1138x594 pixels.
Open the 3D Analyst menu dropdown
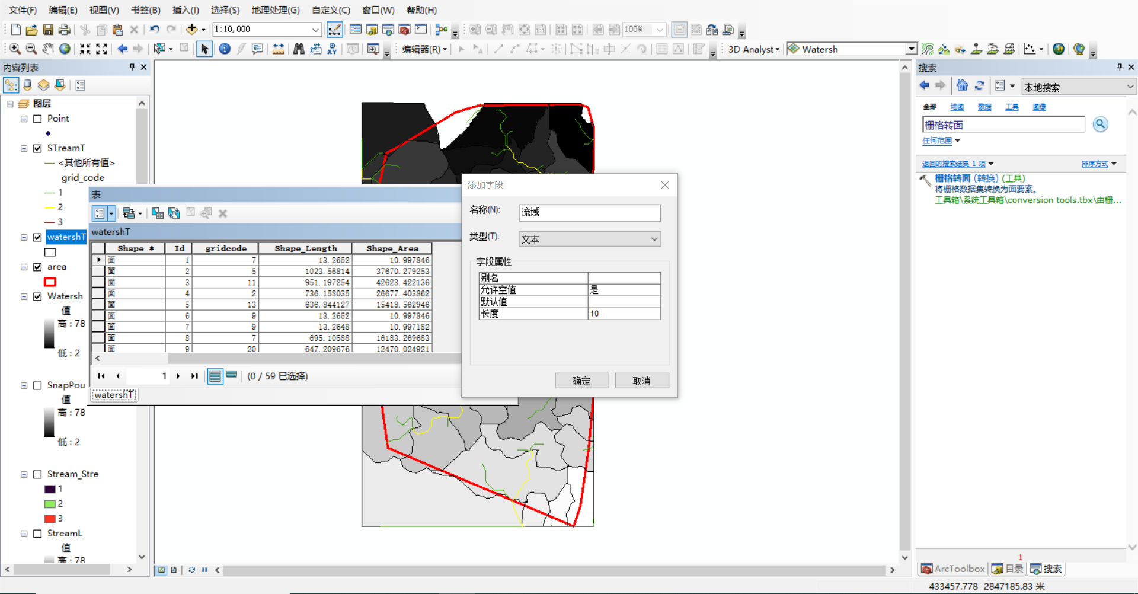click(753, 49)
